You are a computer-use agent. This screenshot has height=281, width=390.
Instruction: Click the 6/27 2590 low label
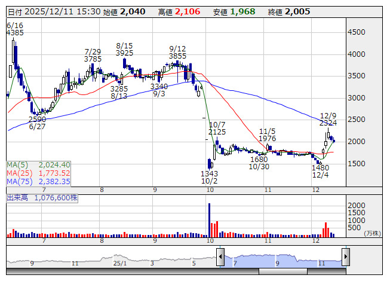(37, 123)
